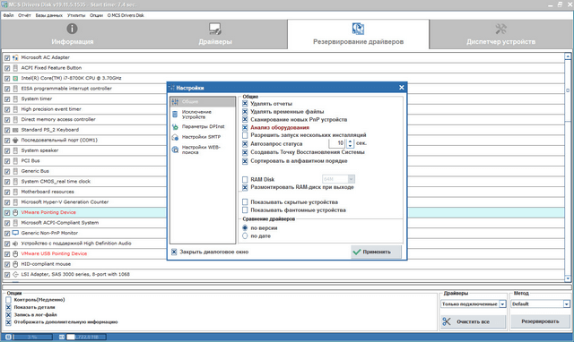Image resolution: width=574 pixels, height=342 pixels.
Task: Open the Утилиты menu
Action: tap(76, 15)
